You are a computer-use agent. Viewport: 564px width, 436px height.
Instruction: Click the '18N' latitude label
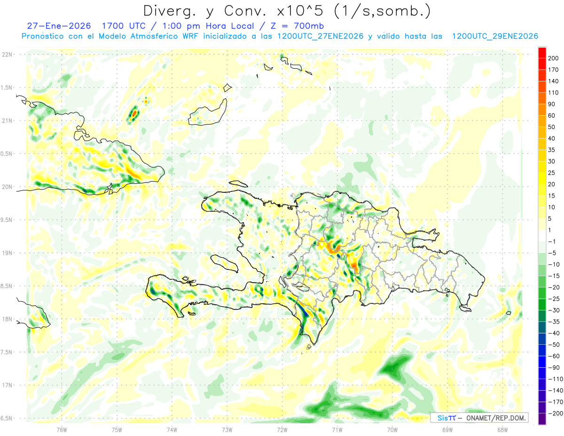pos(7,319)
